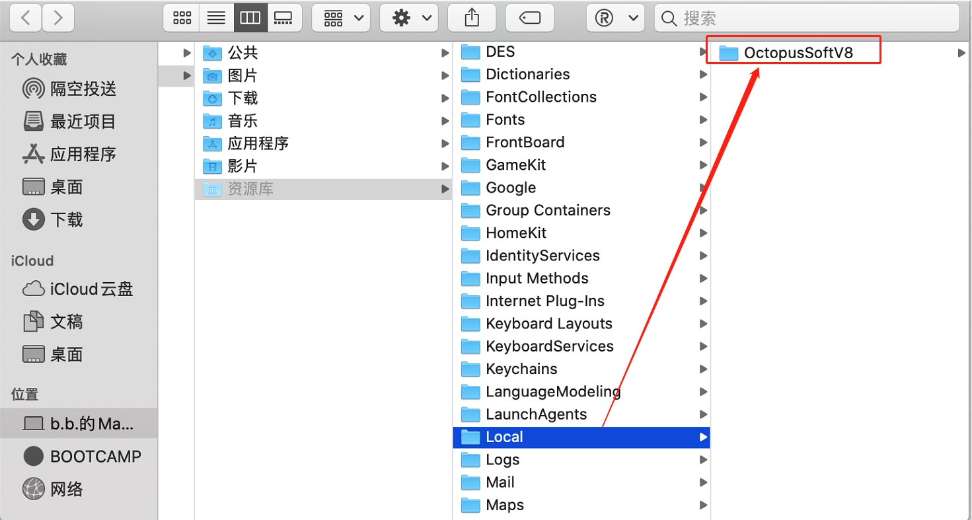Select the 公共 folder
The height and width of the screenshot is (520, 972).
[323, 53]
